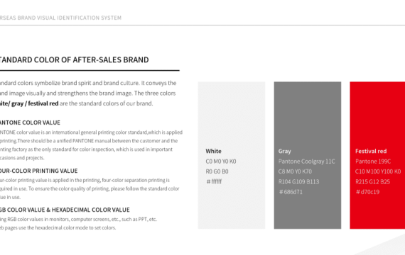This screenshot has width=405, height=255.
Task: Click the white color swatch panel
Action: [232, 155]
